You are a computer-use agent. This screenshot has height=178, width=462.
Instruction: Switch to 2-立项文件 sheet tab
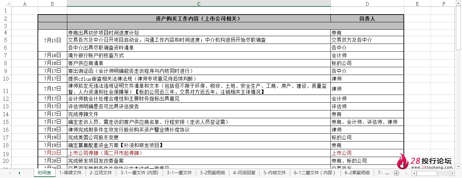(x=101, y=173)
